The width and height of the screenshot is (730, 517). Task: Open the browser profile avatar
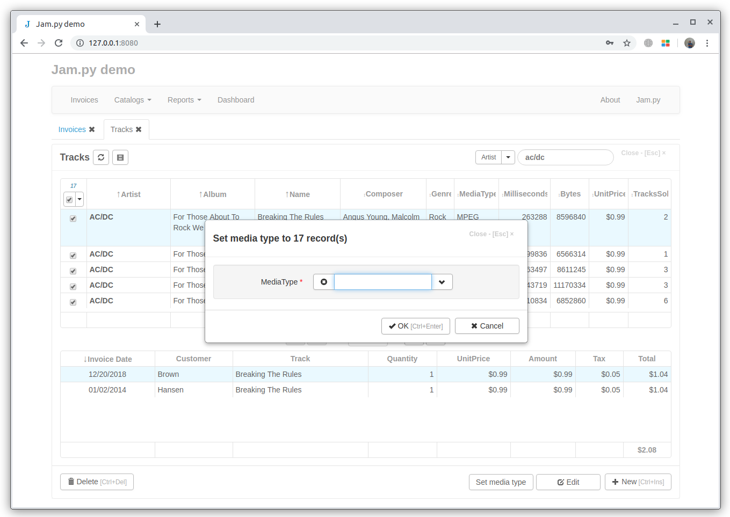click(x=690, y=43)
